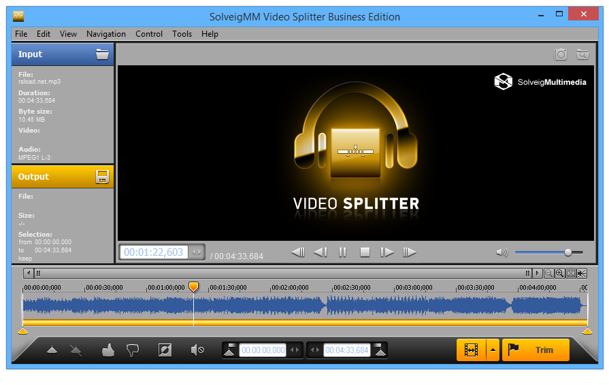Viewport: 609px width, 385px height.
Task: Mute volume using speaker icon
Action: pyautogui.click(x=501, y=252)
